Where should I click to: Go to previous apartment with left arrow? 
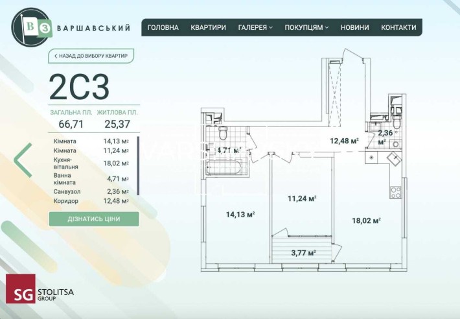[23, 160]
